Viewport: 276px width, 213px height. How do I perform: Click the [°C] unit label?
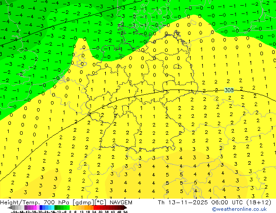pos(101,203)
